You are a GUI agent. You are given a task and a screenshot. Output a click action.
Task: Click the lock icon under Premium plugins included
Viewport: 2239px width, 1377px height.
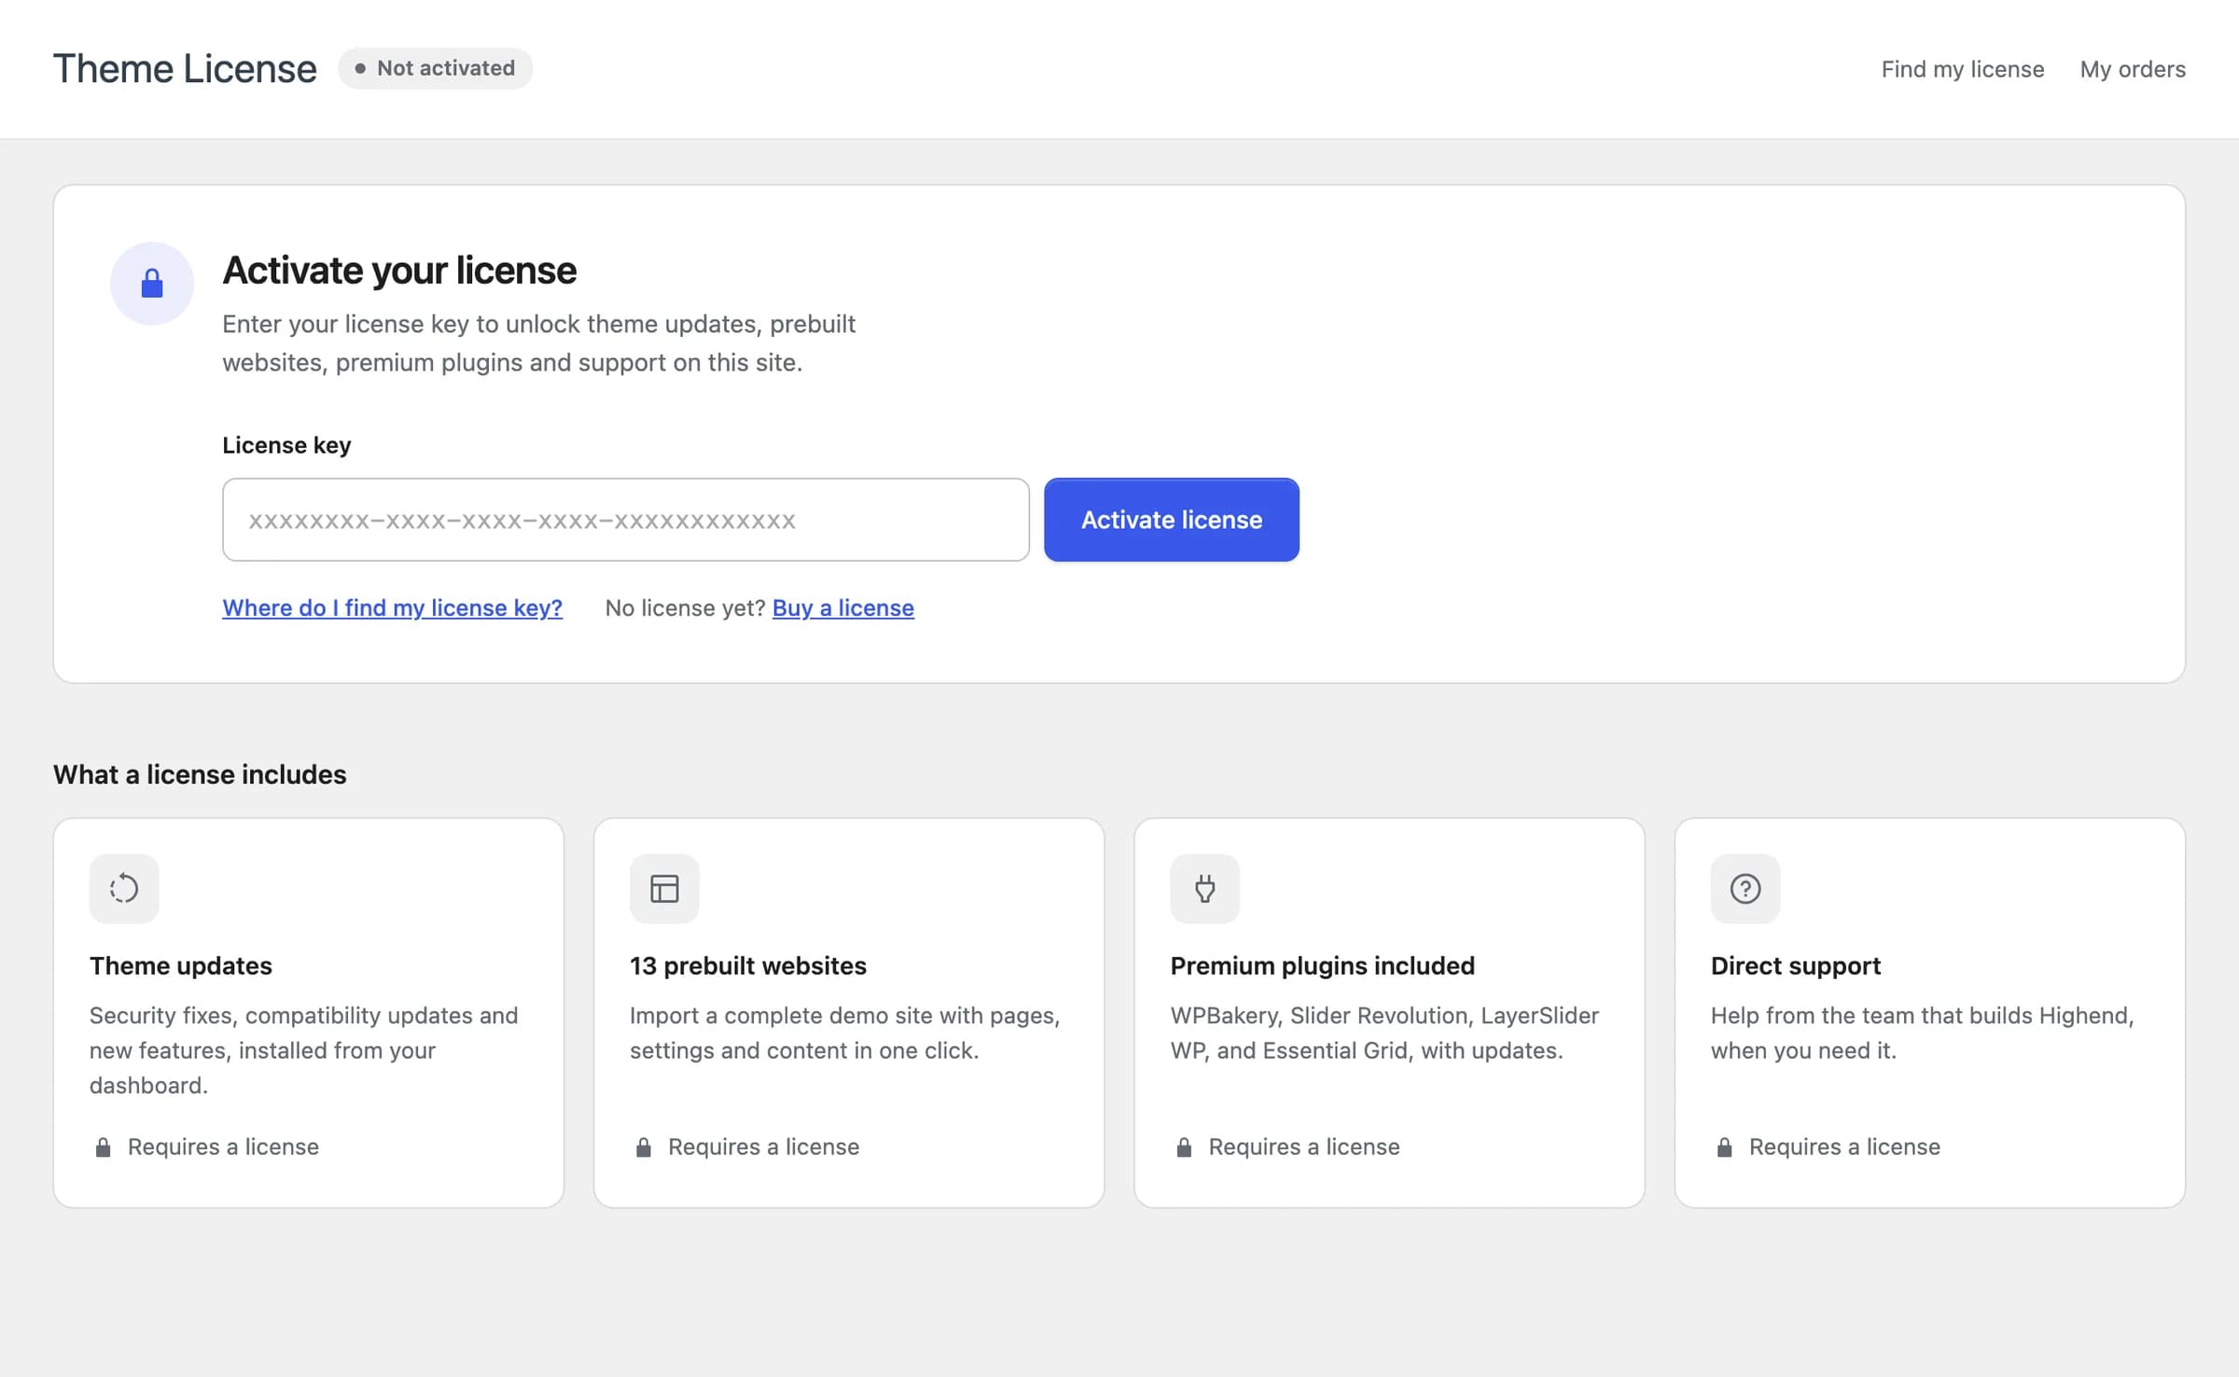pos(1184,1147)
